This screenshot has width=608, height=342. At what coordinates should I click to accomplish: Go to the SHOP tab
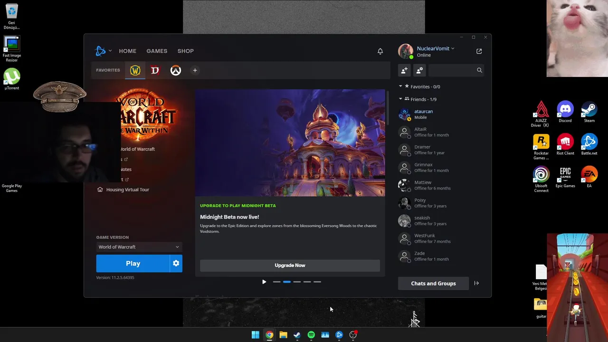(186, 51)
